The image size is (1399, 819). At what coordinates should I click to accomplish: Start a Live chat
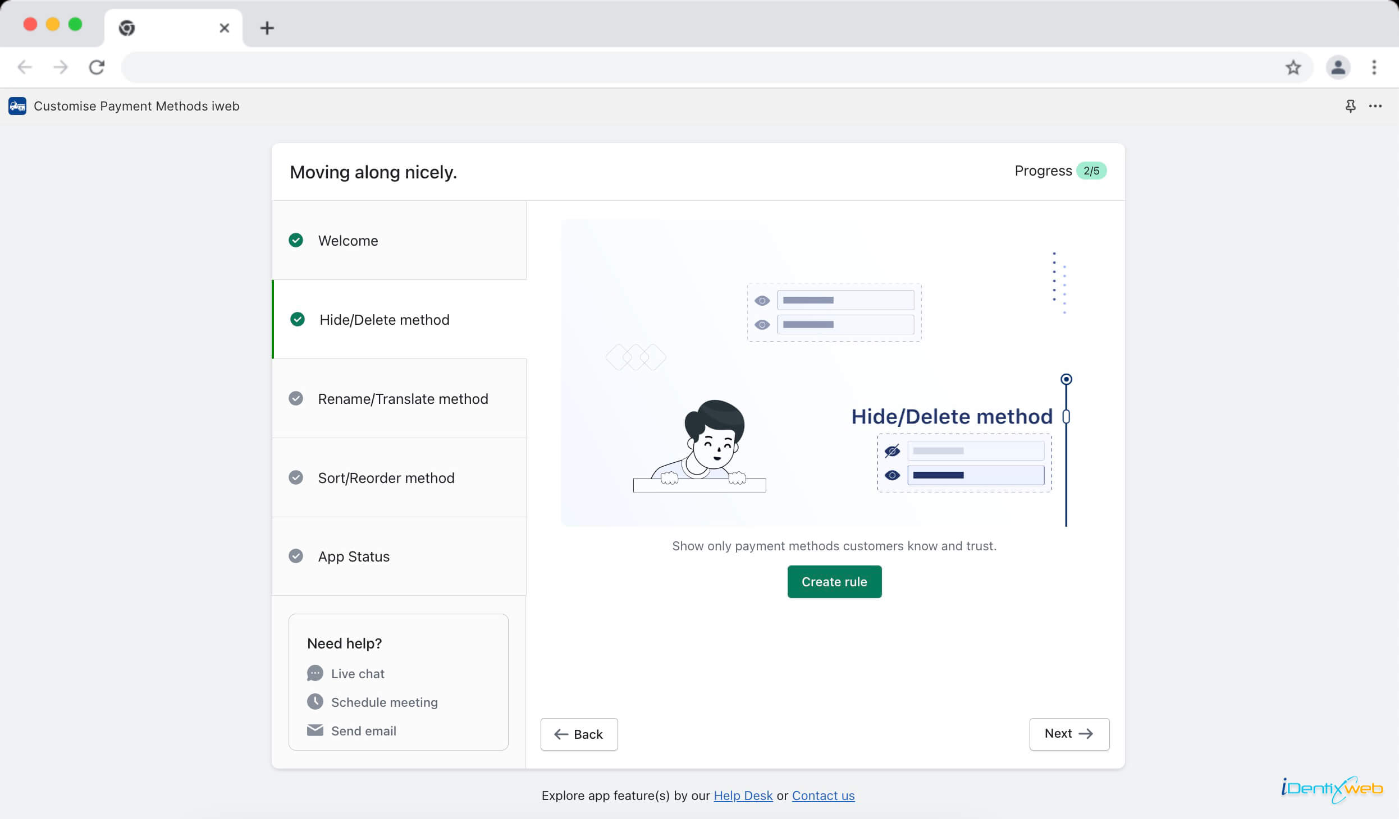click(358, 674)
